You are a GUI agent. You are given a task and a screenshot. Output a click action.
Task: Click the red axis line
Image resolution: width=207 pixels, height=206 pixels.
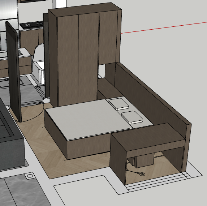pos(164,28)
